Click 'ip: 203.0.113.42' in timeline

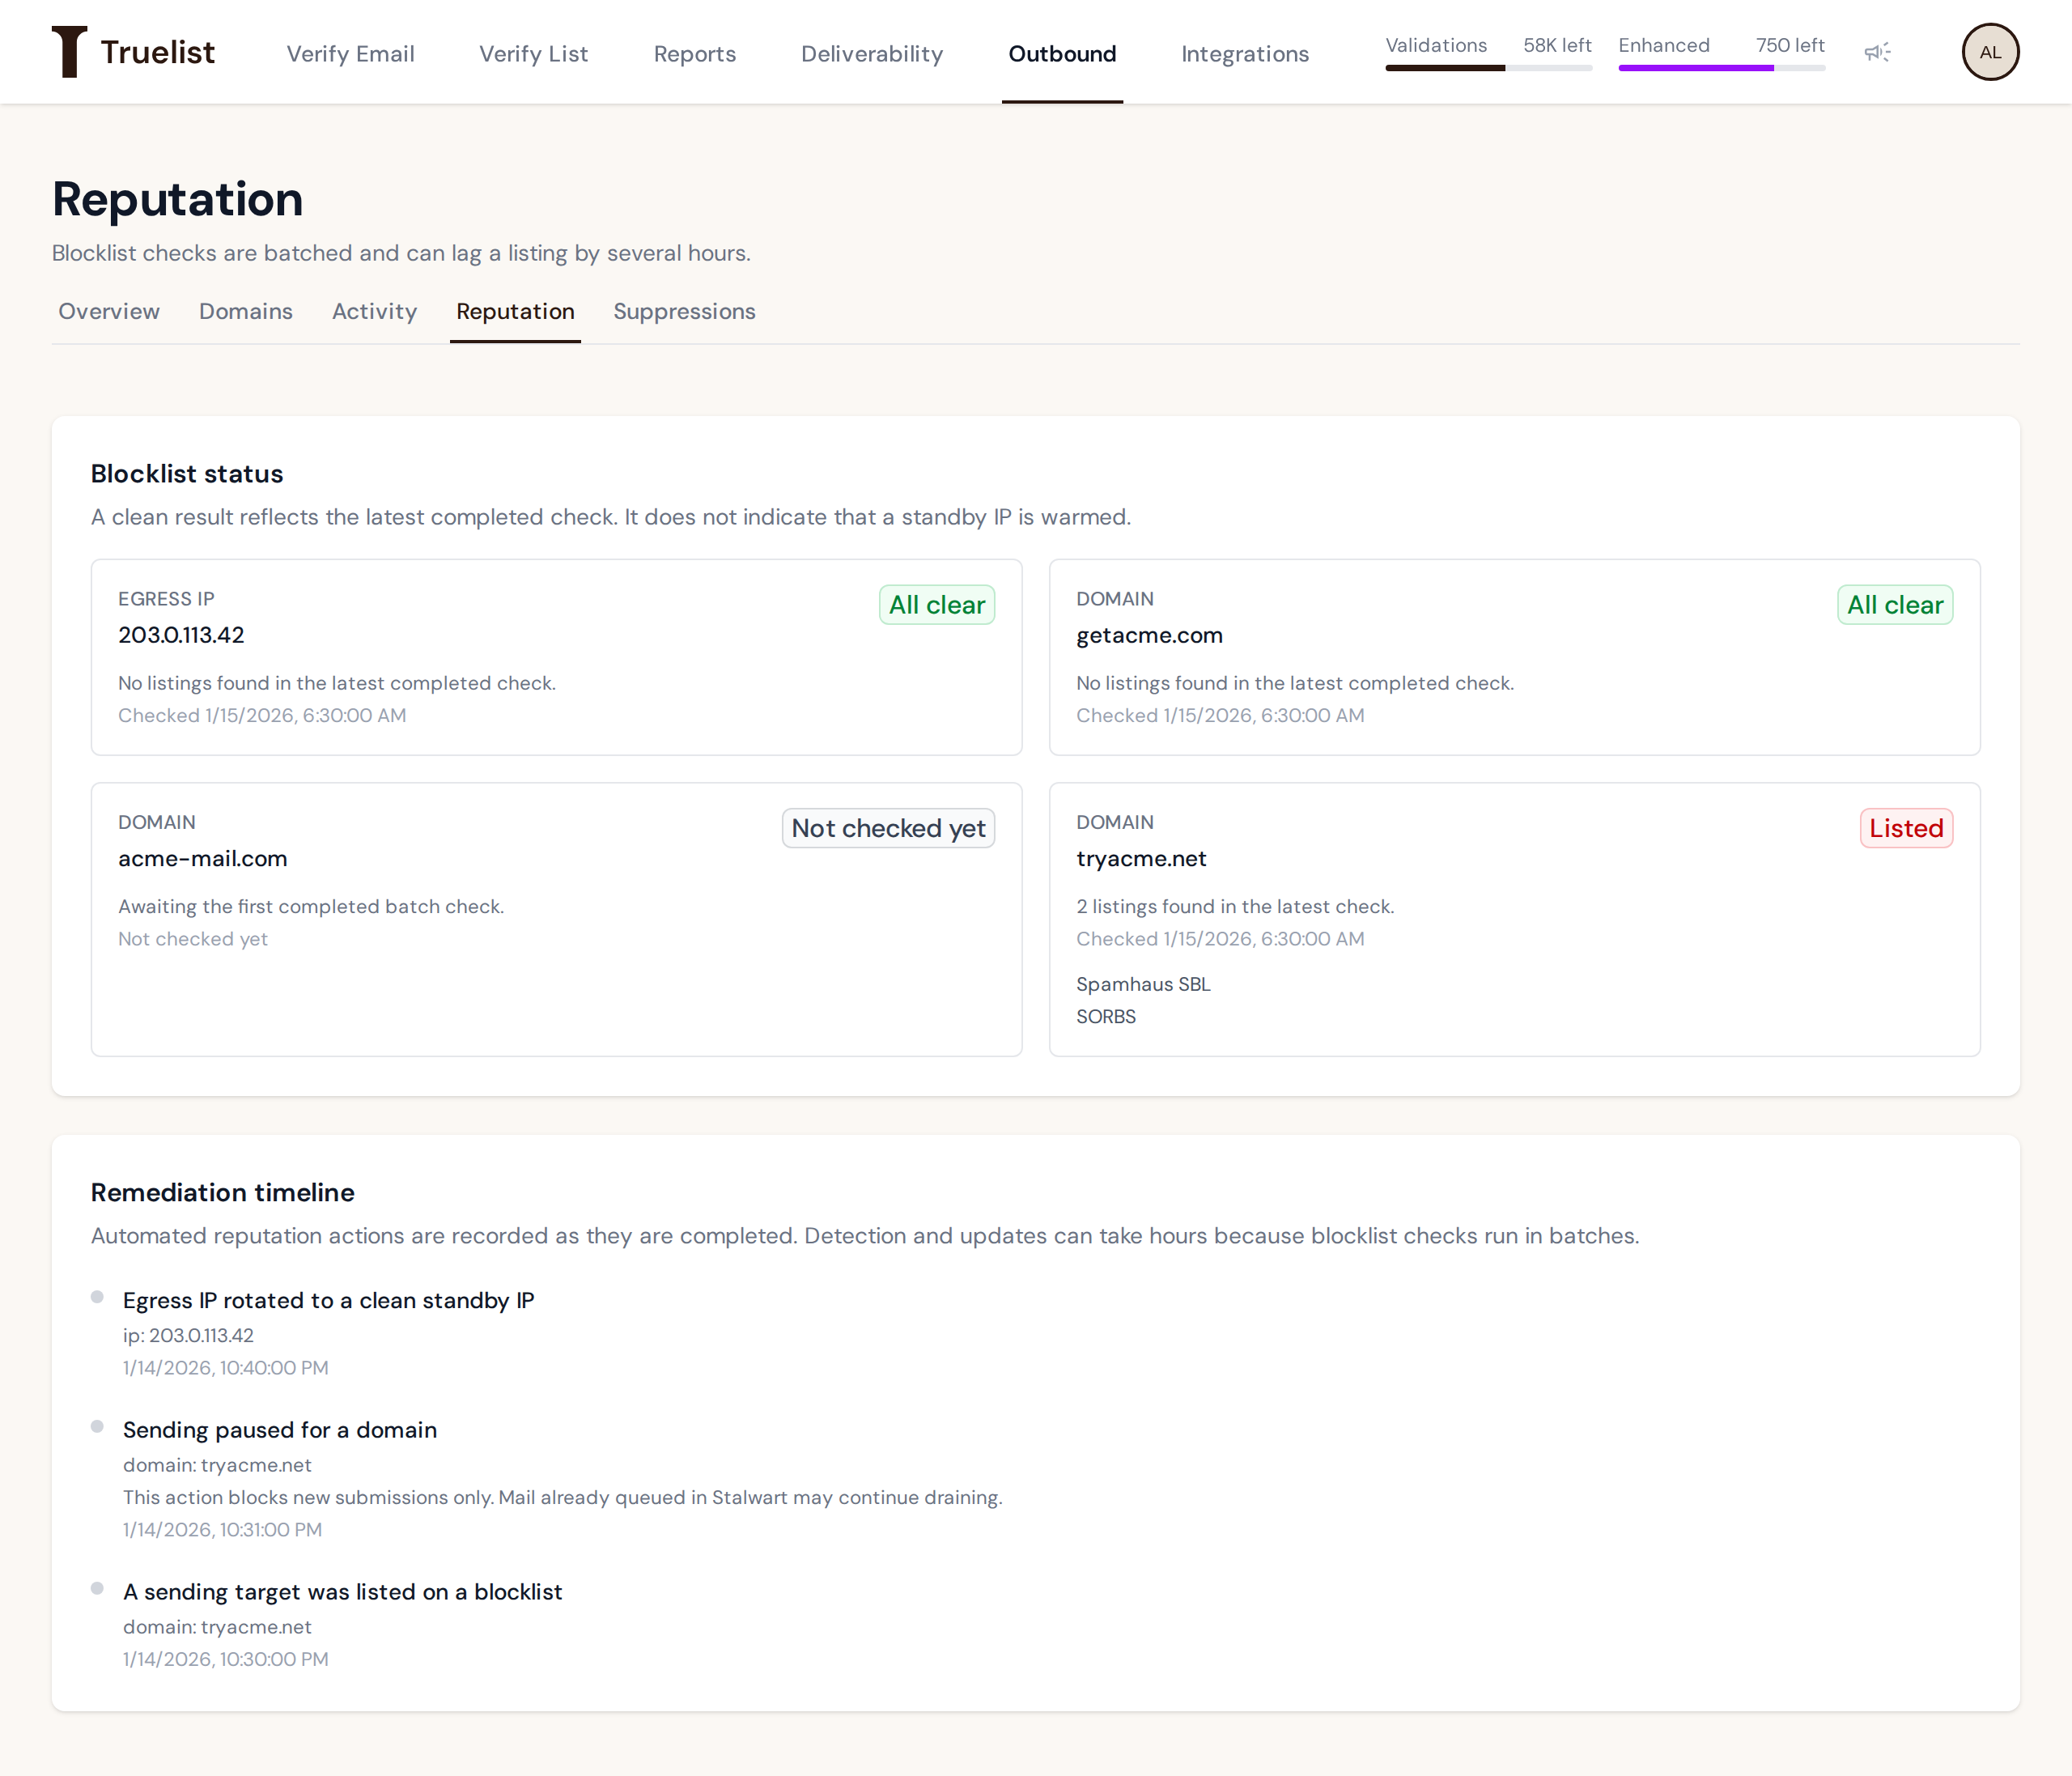pos(188,1335)
